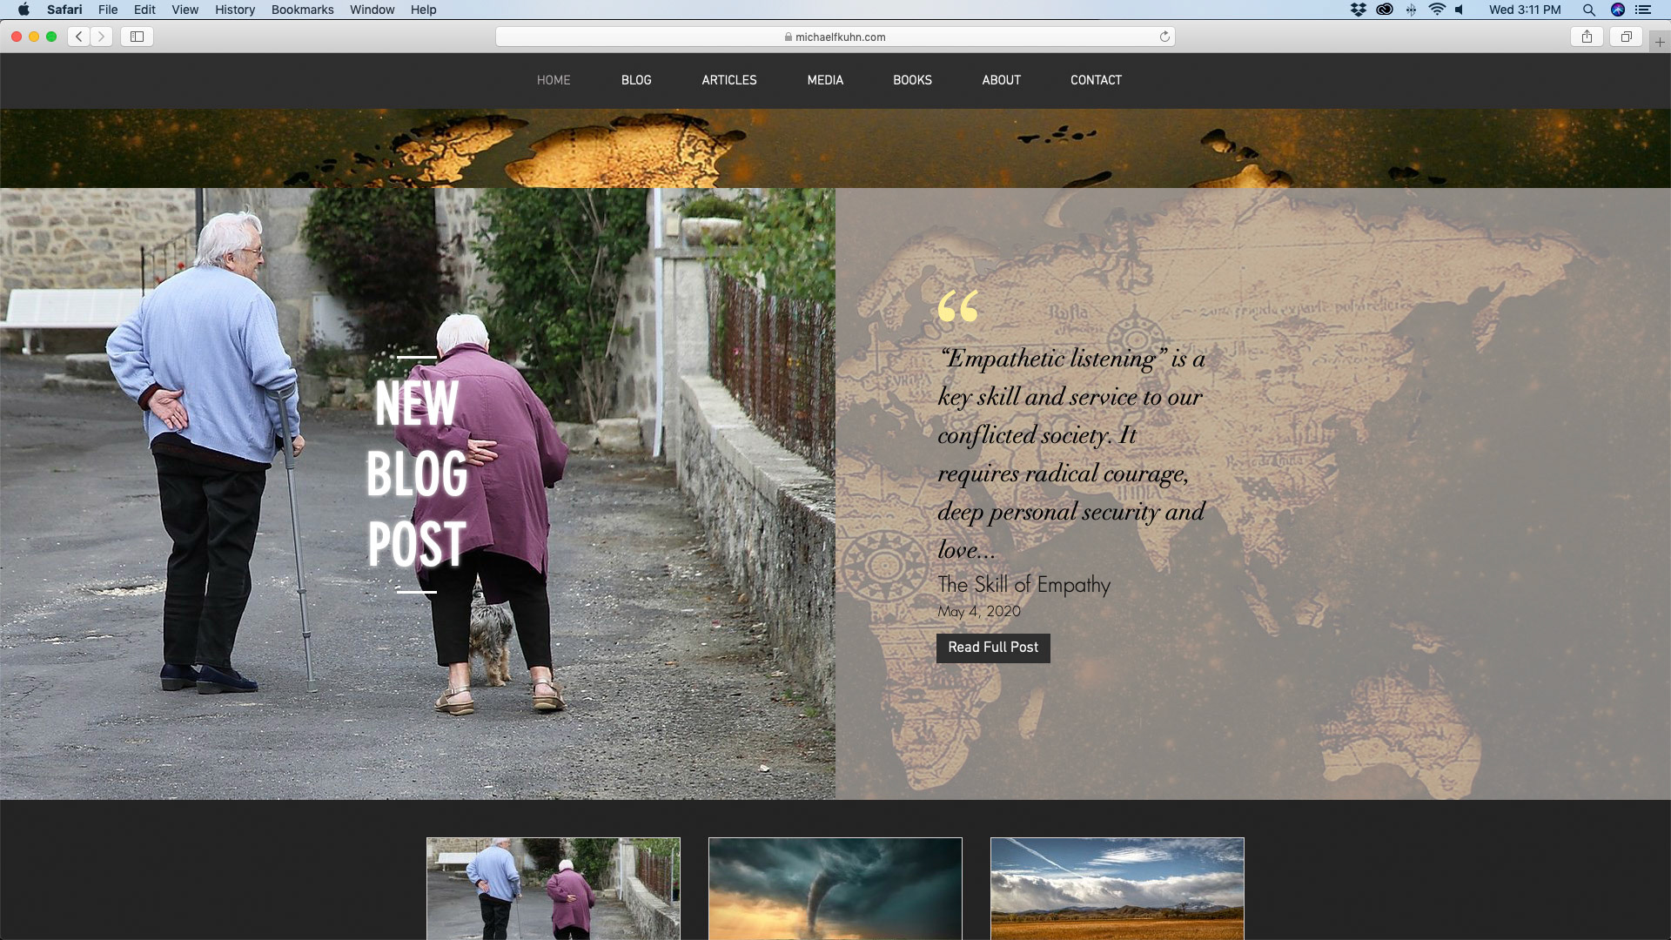Click the Read Full Post button

[993, 648]
